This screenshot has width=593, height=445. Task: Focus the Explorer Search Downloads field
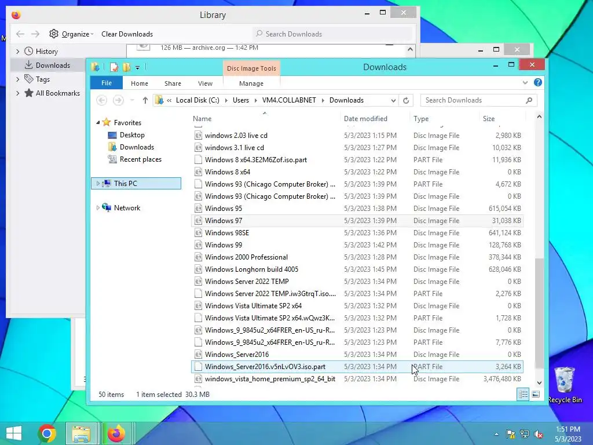478,100
